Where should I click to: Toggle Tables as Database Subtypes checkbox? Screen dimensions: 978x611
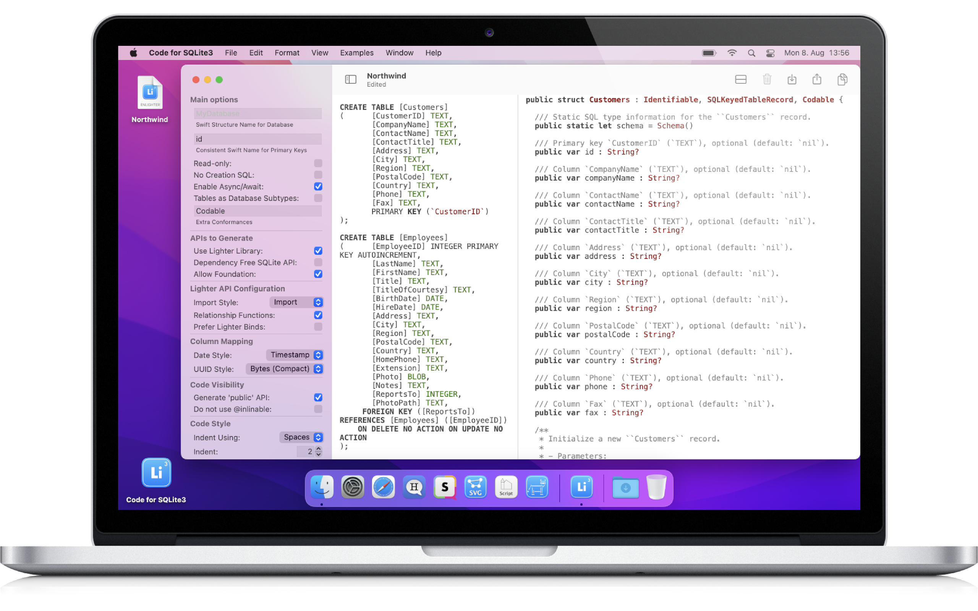click(x=318, y=198)
